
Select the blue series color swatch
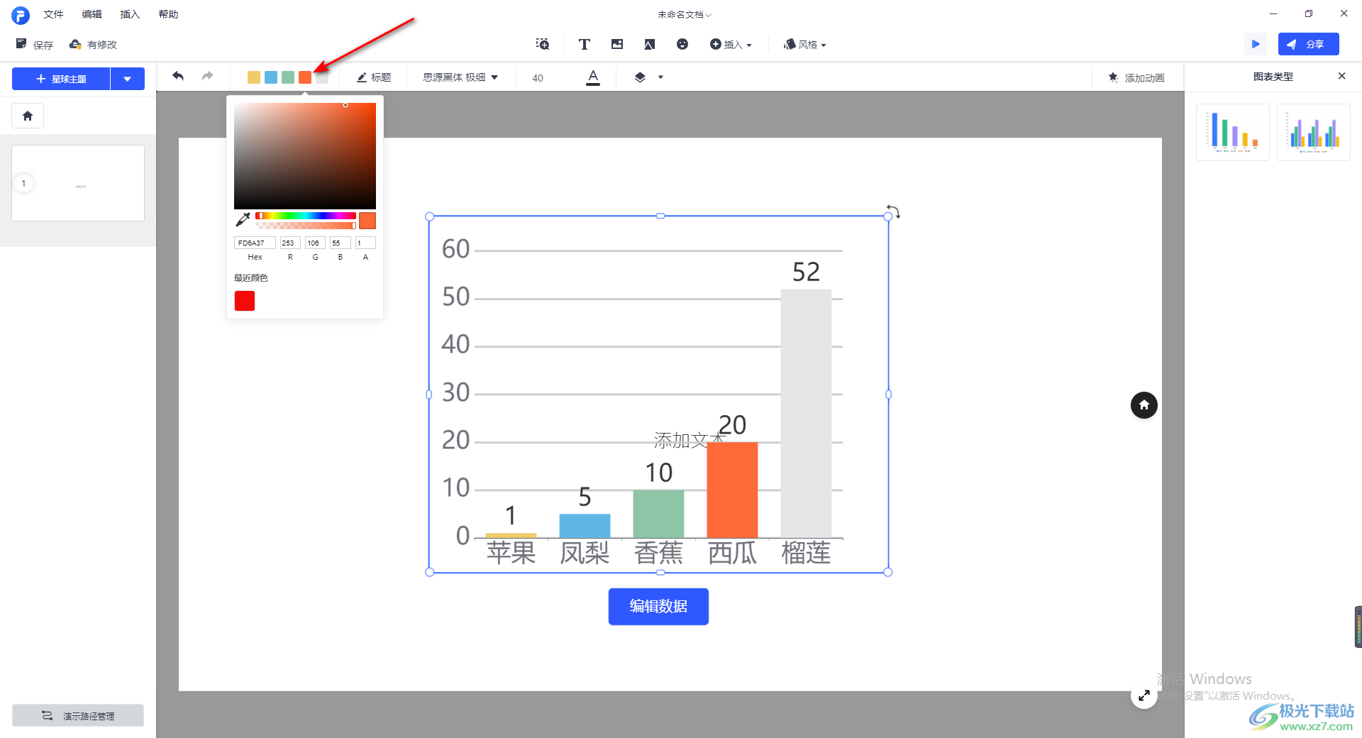[271, 77]
